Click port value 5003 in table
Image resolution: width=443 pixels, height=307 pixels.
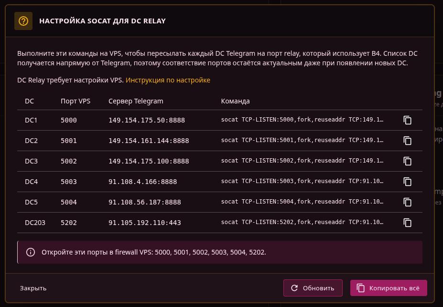coord(69,182)
